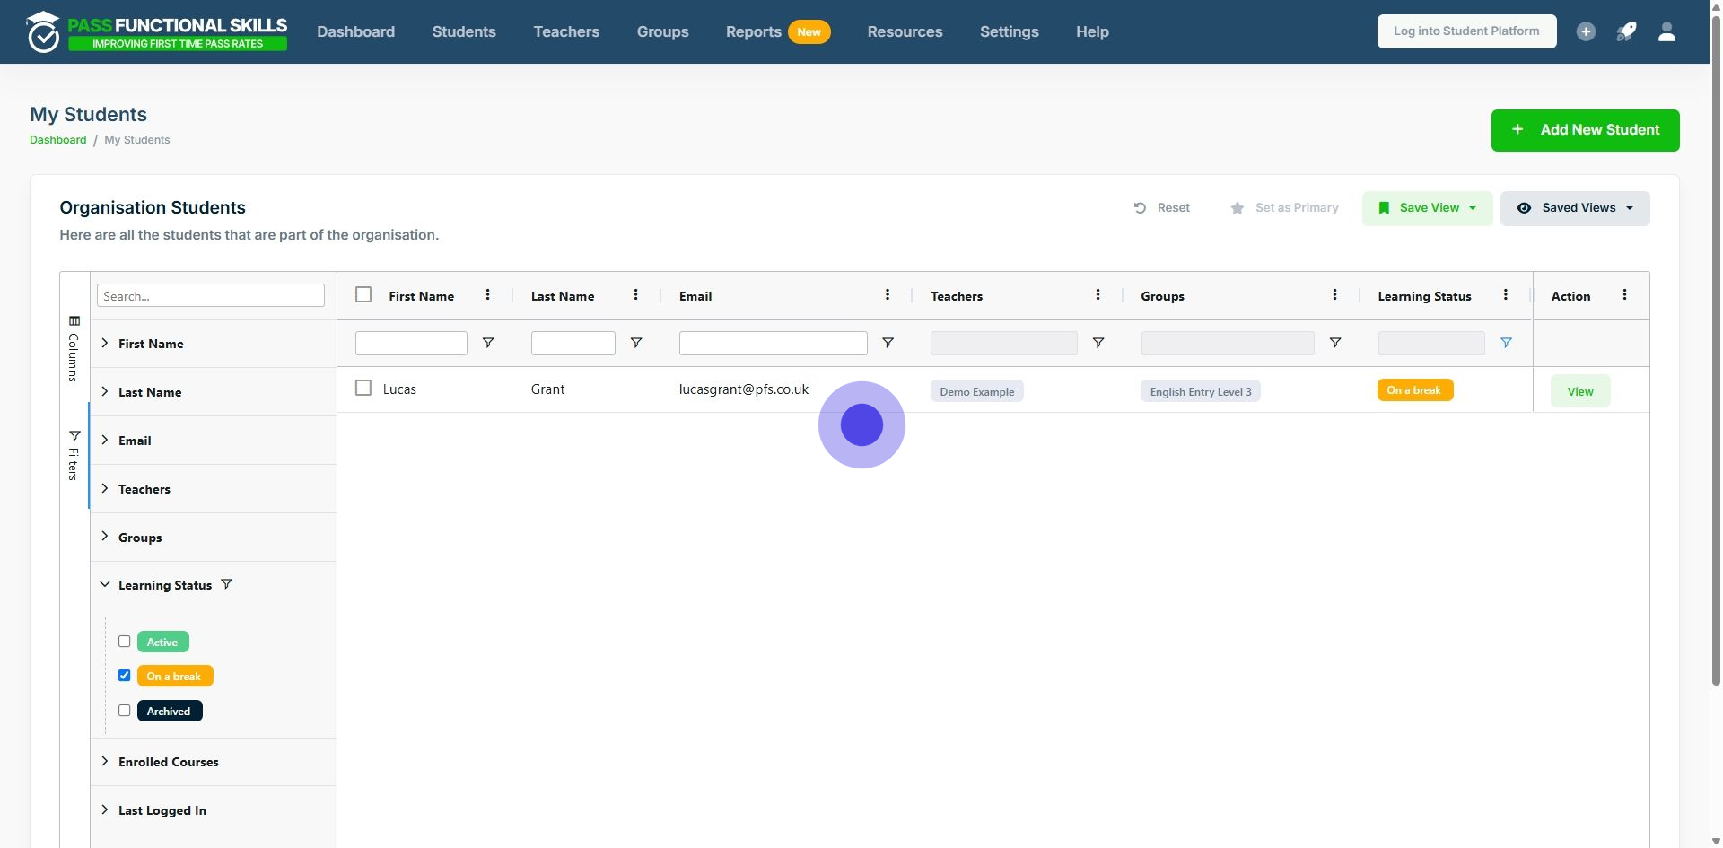Screen dimensions: 1723x848
Task: Click First Name filter funnel icon
Action: [488, 343]
